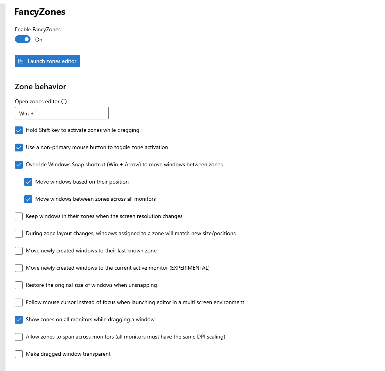Uncheck Hold Shift key to activate zones

click(18, 130)
